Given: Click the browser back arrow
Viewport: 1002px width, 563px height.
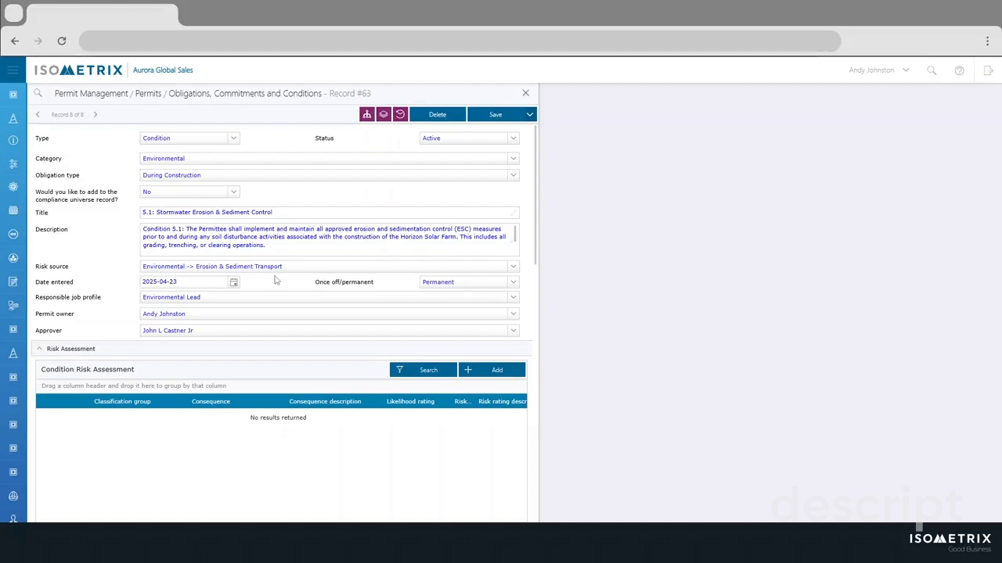Looking at the screenshot, I should point(15,41).
